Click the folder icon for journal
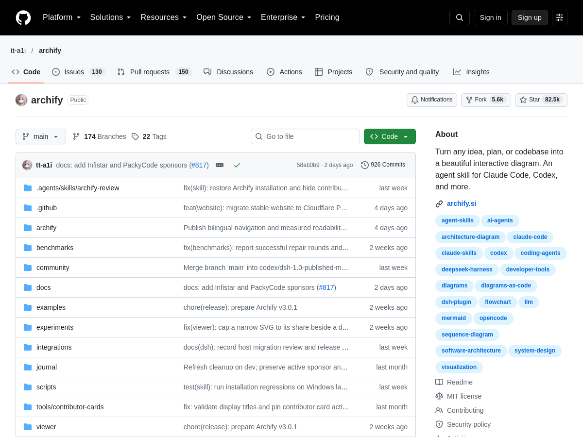Image resolution: width=583 pixels, height=437 pixels. point(28,367)
